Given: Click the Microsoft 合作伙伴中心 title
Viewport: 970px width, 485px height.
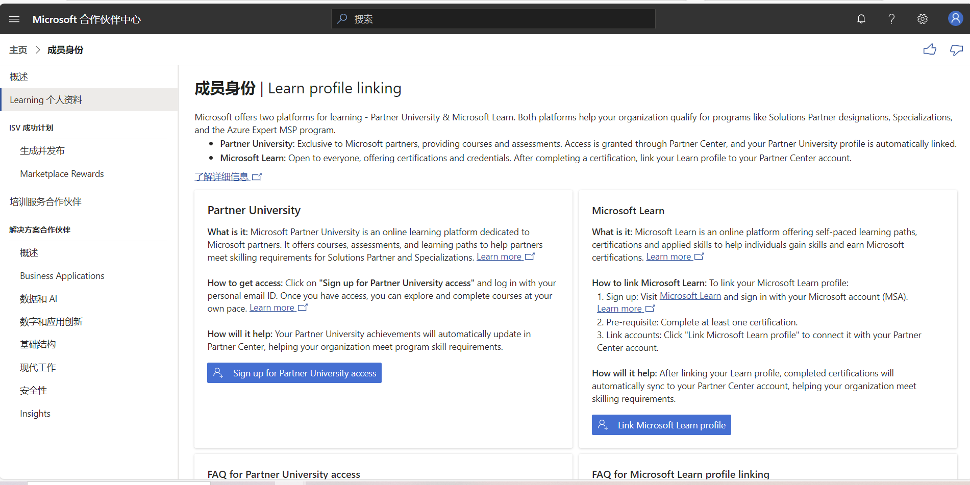Looking at the screenshot, I should click(x=87, y=19).
